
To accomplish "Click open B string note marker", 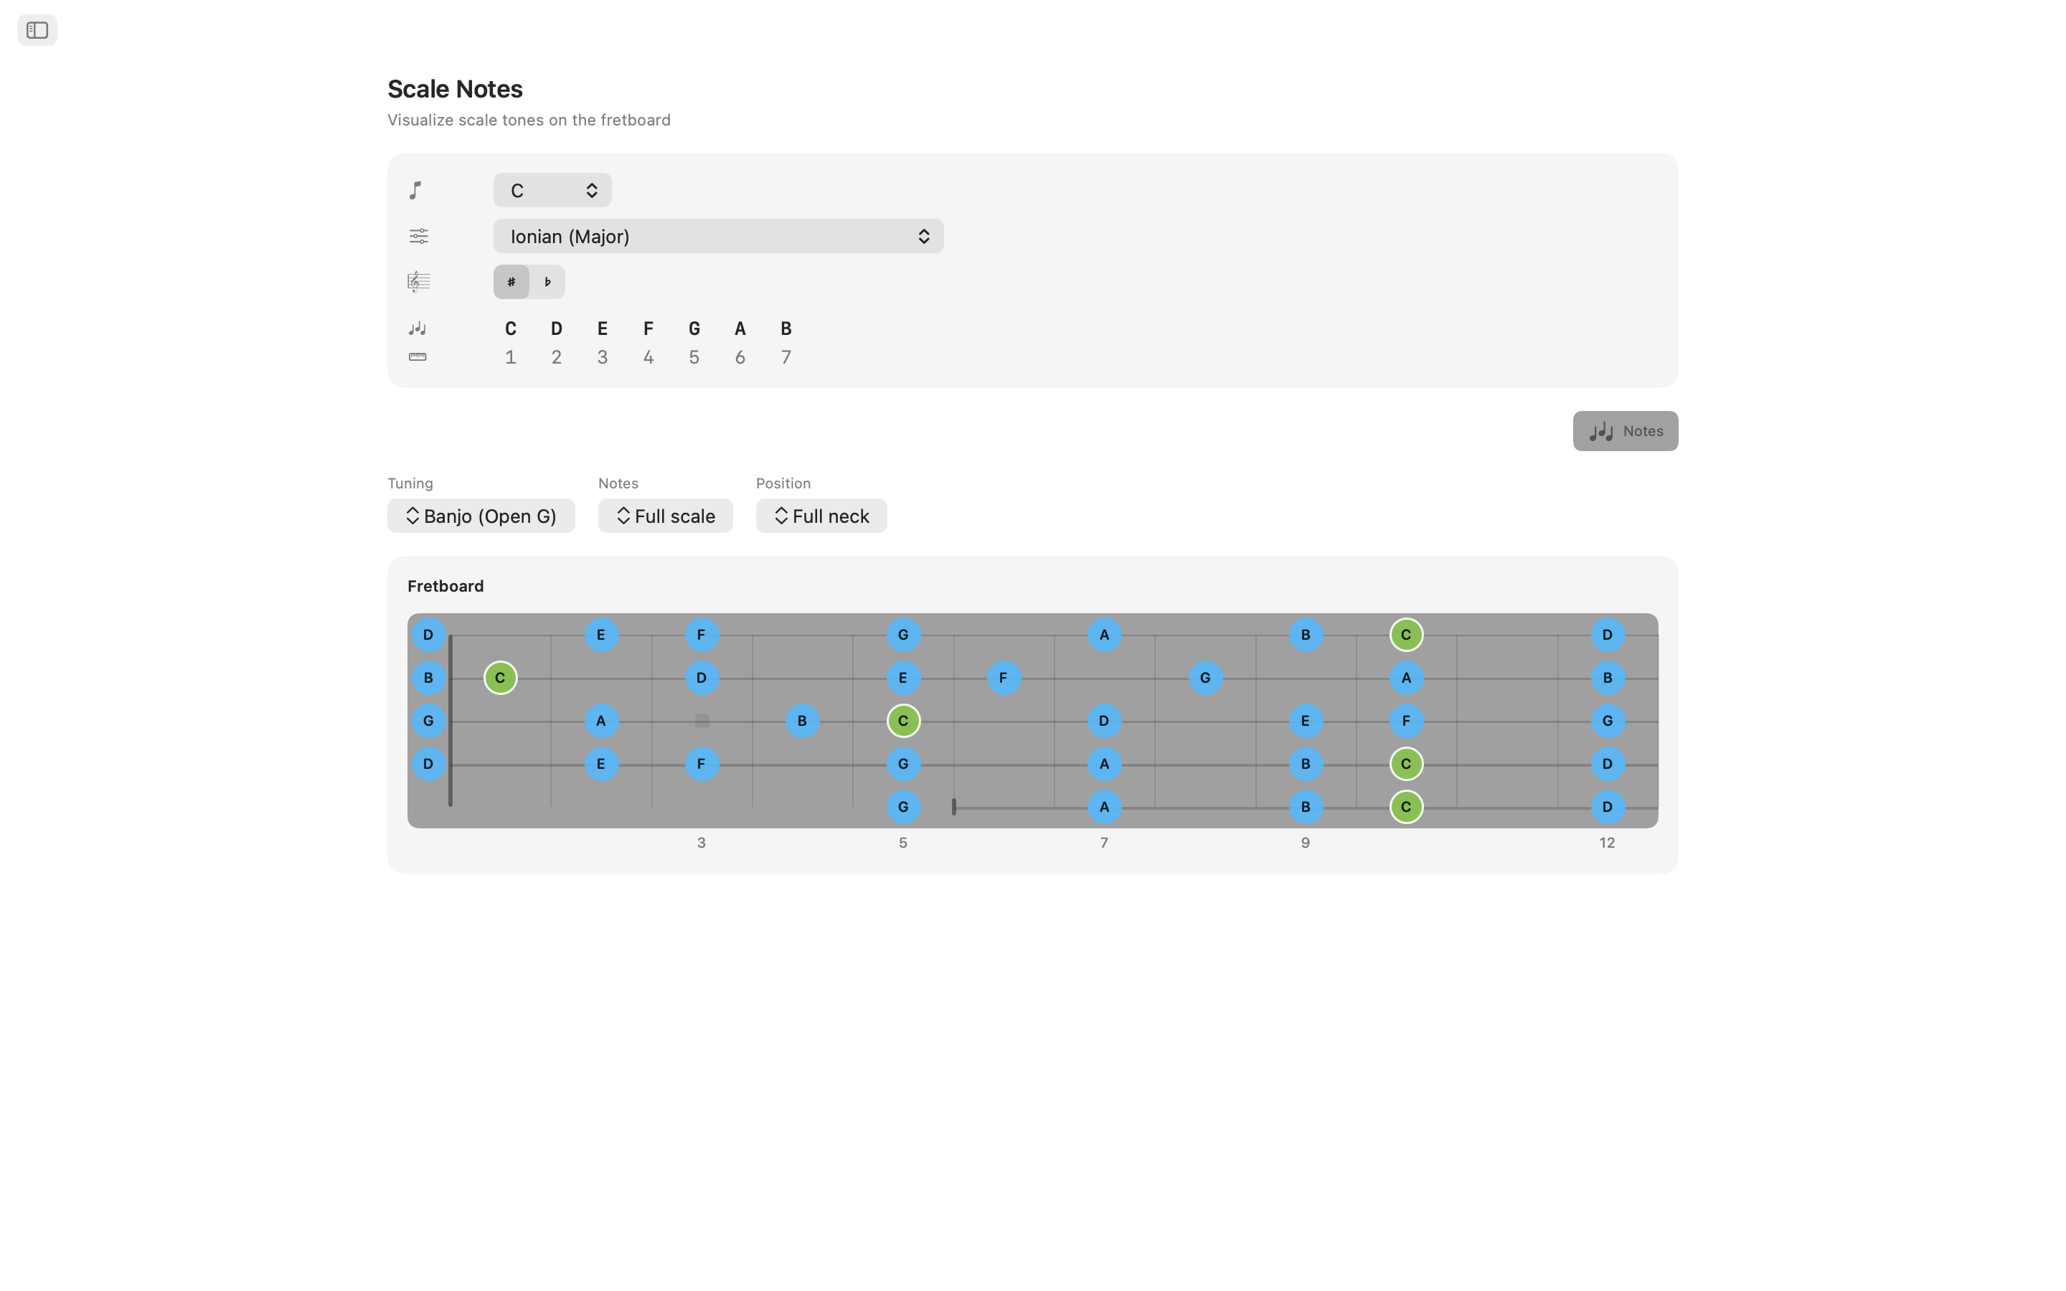I will pos(428,678).
